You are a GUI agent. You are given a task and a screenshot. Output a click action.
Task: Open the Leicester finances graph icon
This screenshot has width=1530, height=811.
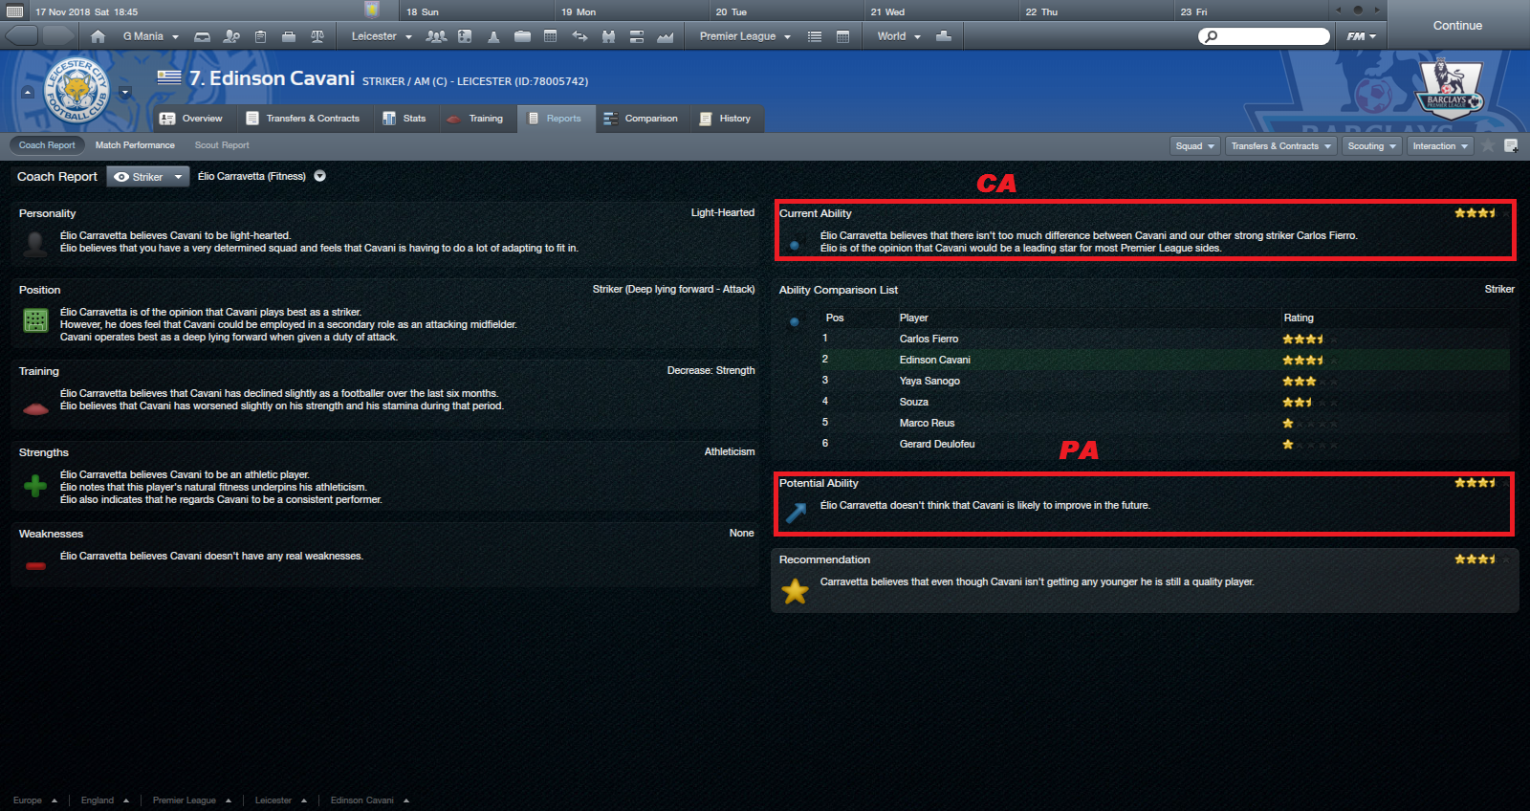[666, 36]
